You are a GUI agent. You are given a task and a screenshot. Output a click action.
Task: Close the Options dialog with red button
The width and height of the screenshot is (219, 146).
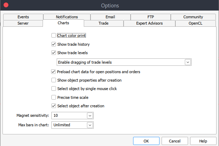tap(6, 5)
